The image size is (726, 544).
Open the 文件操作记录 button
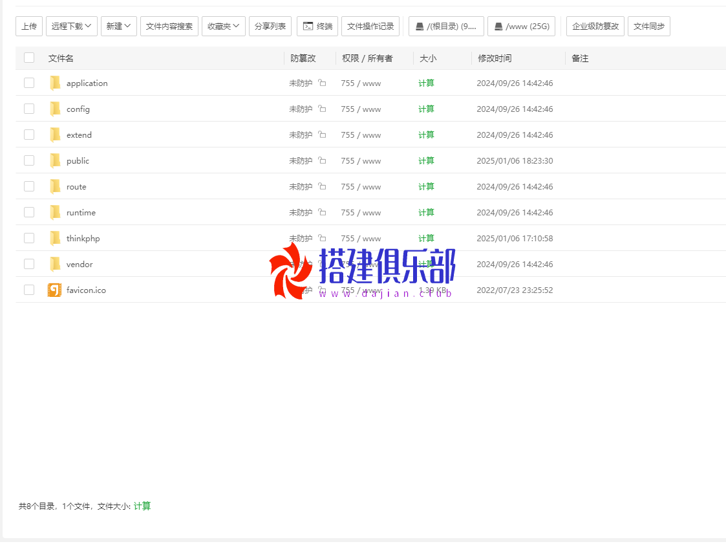[370, 27]
